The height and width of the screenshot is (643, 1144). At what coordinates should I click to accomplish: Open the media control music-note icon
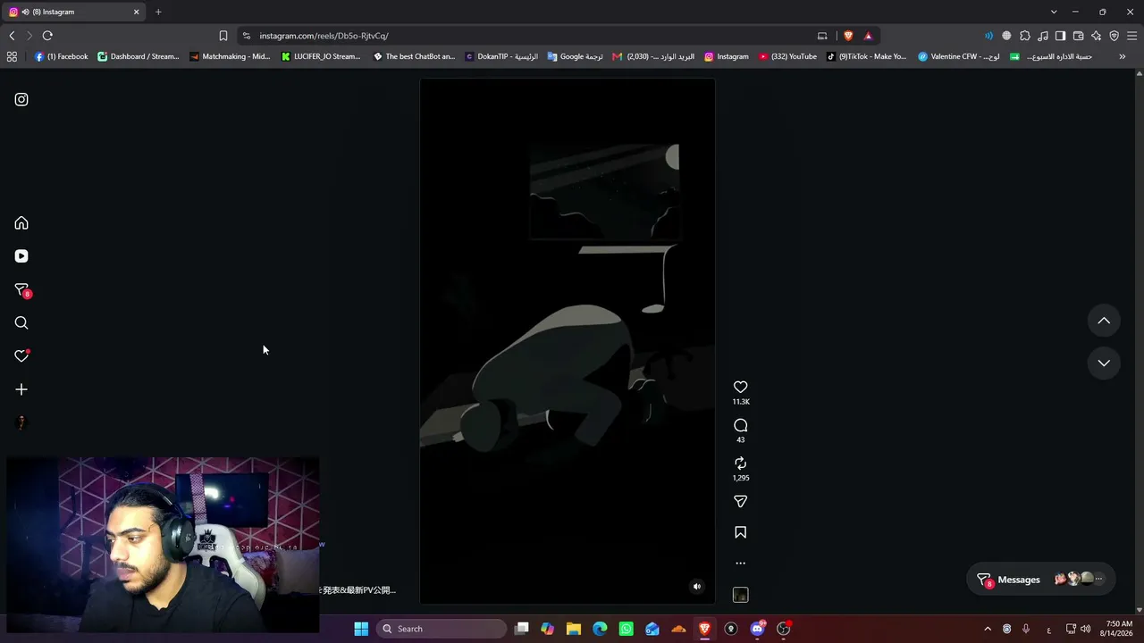(1043, 36)
